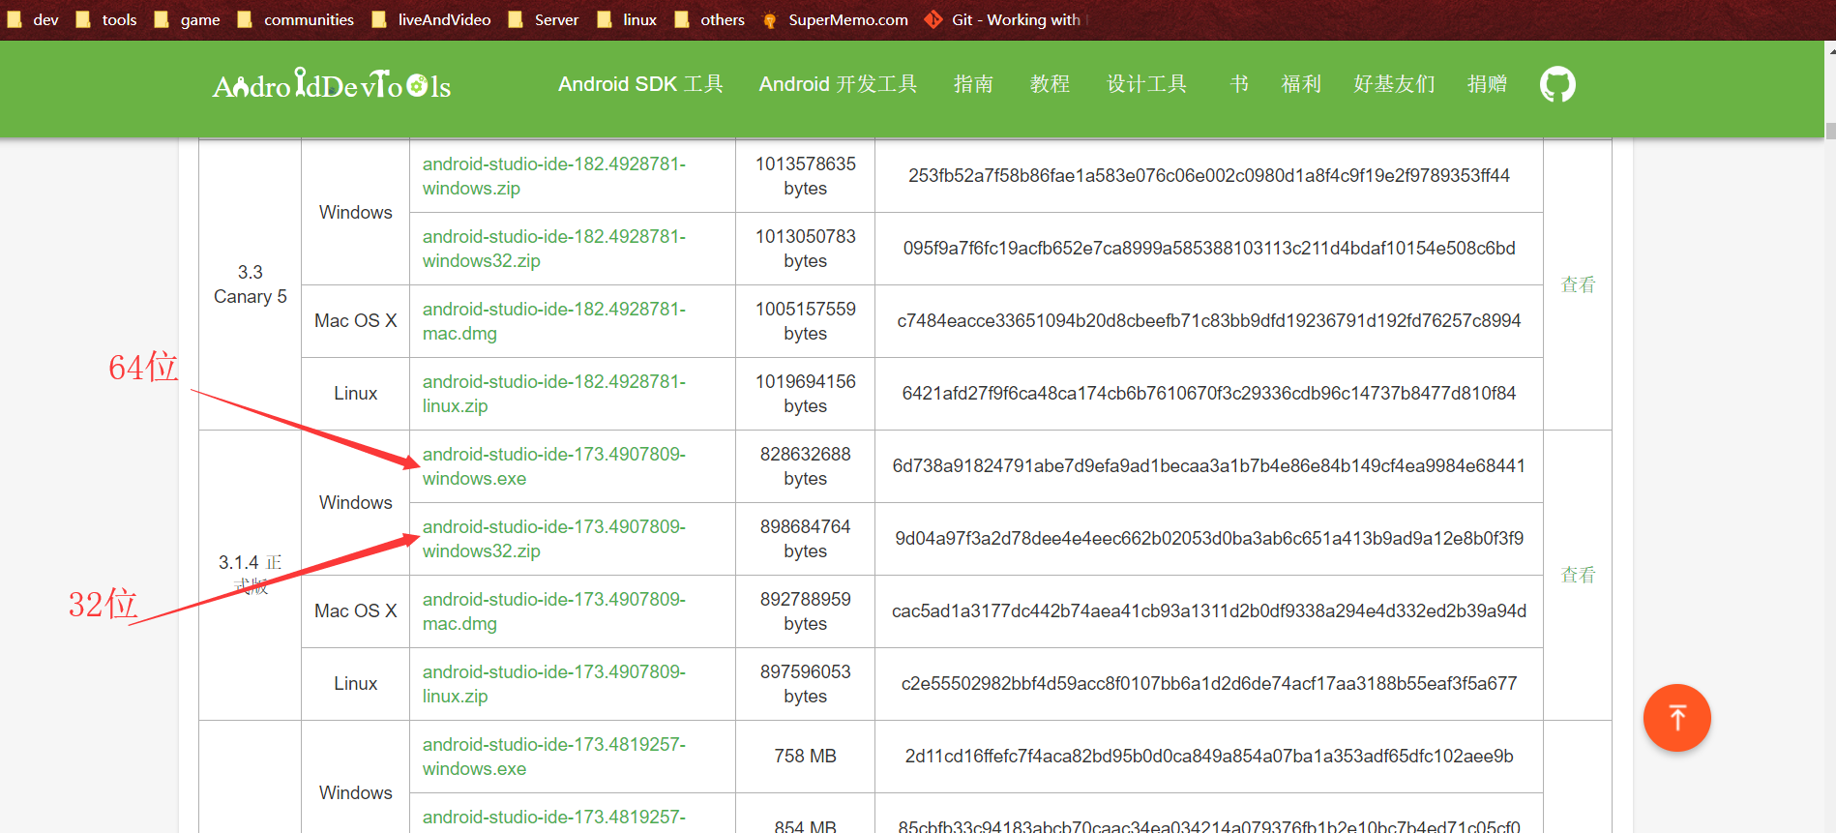This screenshot has width=1836, height=833.
Task: Select checksum starting with c2e55502982b
Action: pyautogui.click(x=1208, y=684)
